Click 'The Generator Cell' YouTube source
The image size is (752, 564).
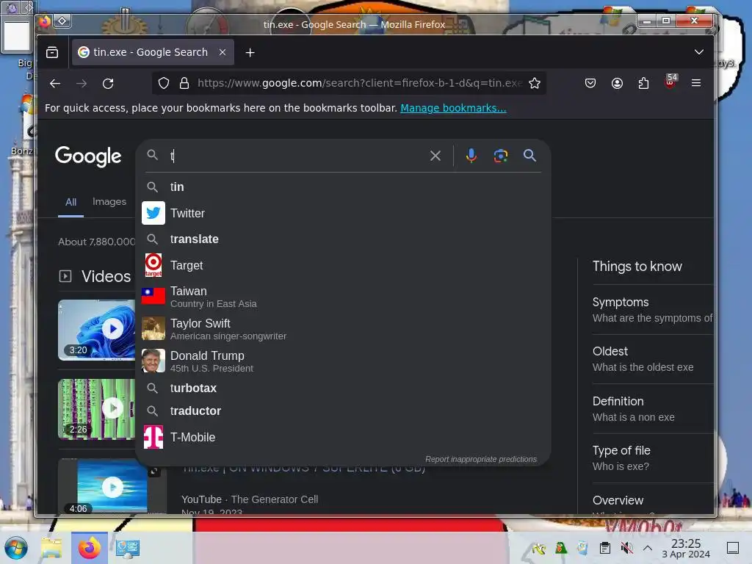coord(275,499)
